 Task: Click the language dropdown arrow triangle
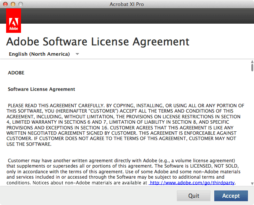77,54
